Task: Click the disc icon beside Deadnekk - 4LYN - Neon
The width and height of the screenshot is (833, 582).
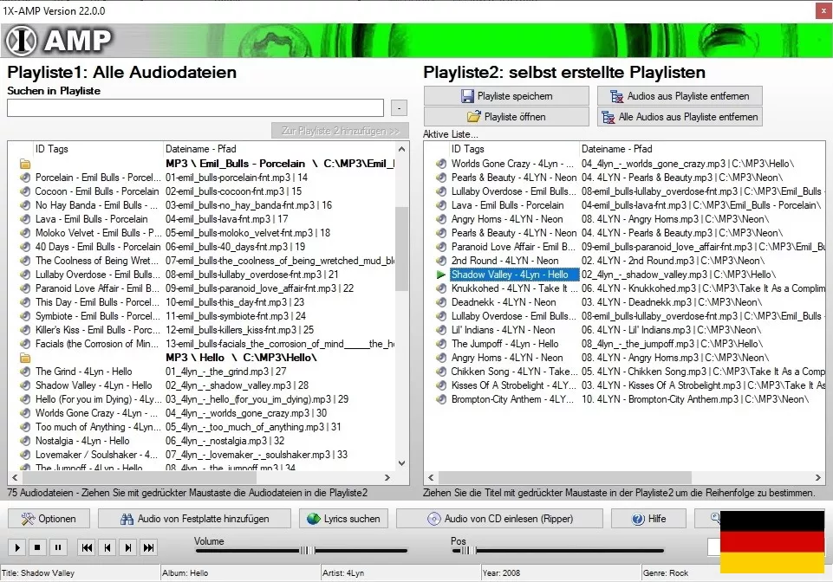Action: point(441,302)
